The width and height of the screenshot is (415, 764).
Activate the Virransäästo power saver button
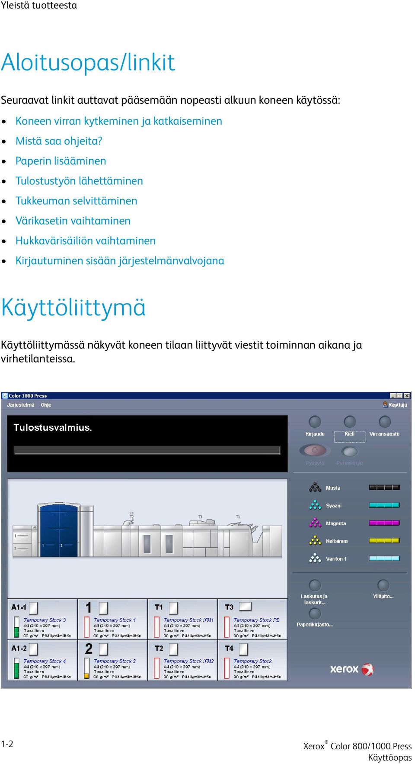(384, 421)
